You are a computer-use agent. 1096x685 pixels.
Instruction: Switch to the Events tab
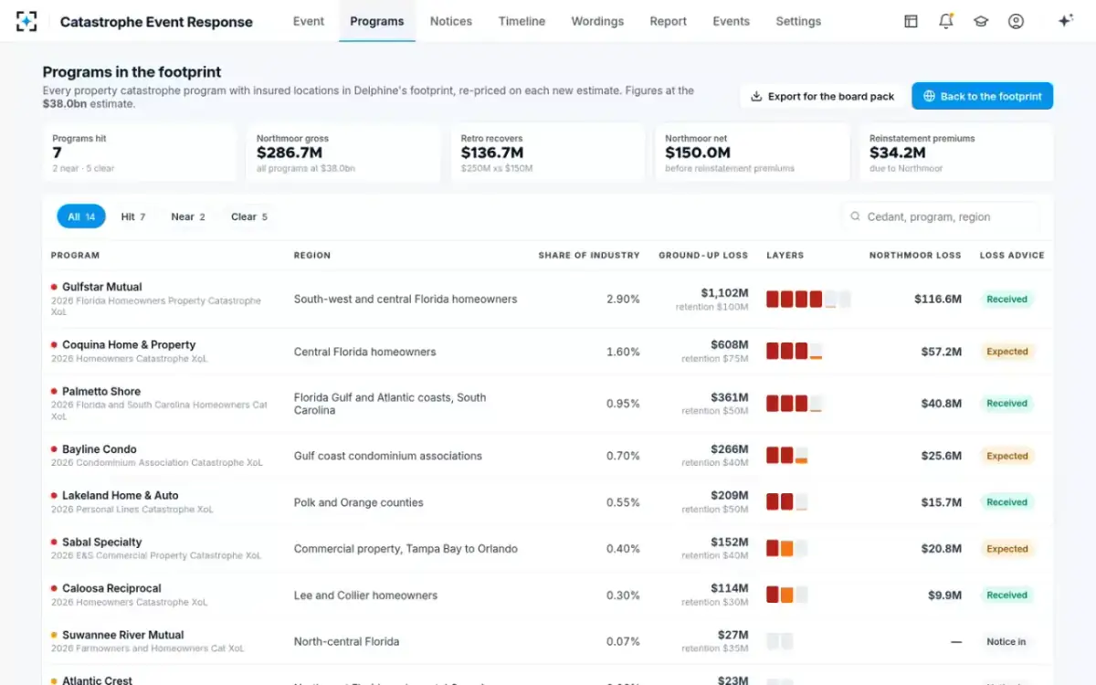pos(732,21)
